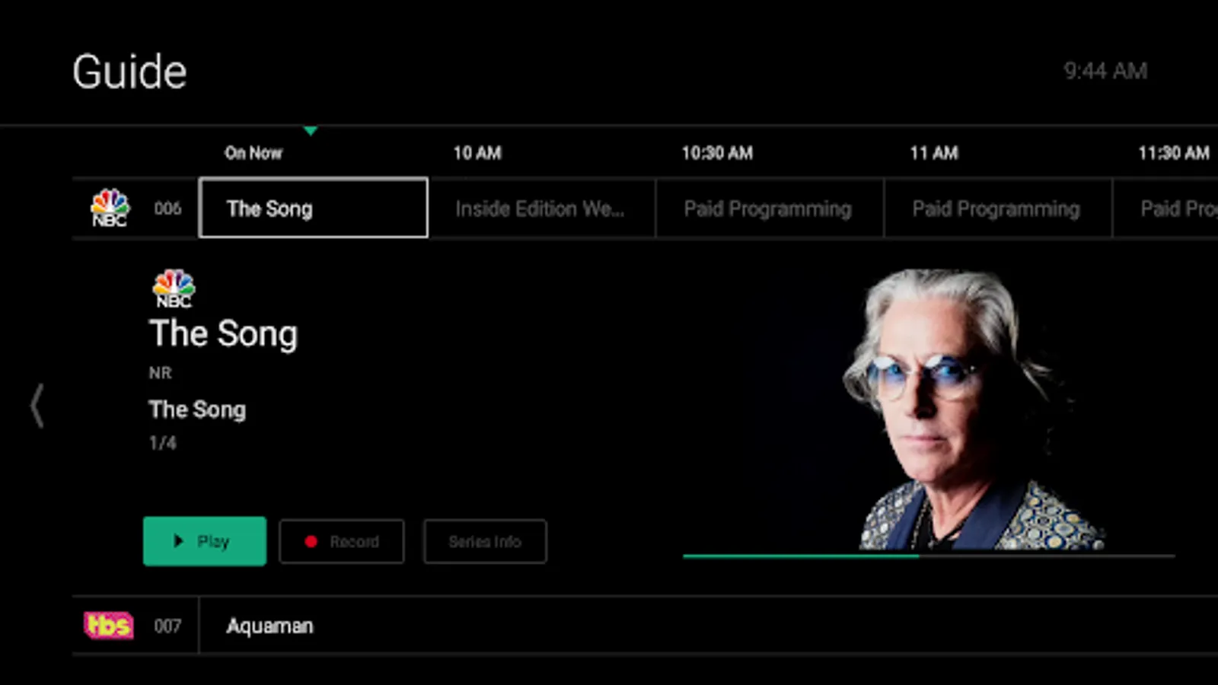This screenshot has height=685, width=1218.
Task: Select Aquaman on tbs channel 007
Action: click(x=708, y=626)
